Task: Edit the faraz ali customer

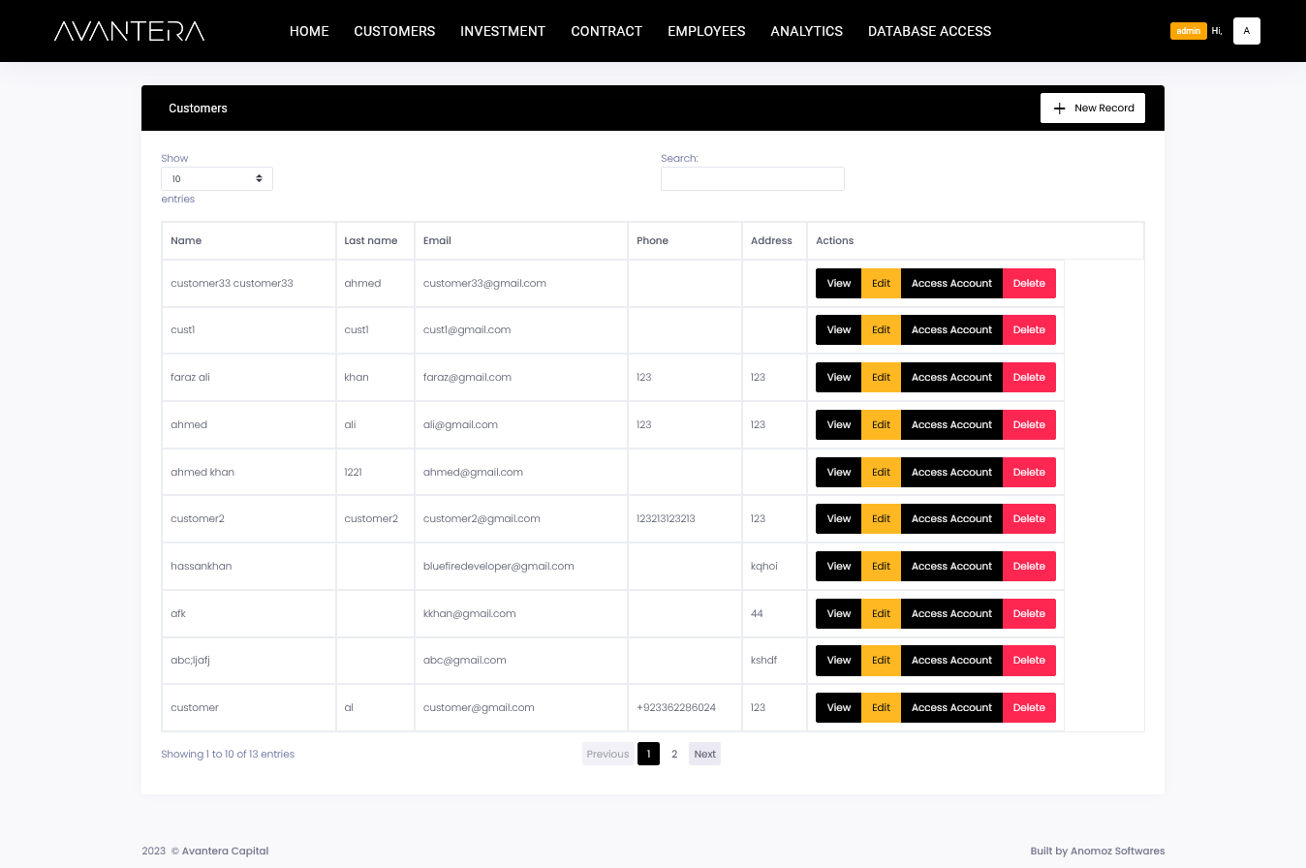Action: [881, 378]
